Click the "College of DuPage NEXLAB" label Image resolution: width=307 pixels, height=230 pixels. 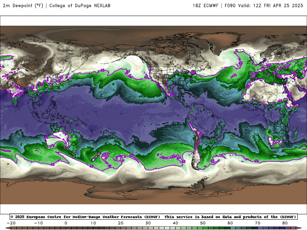pyautogui.click(x=80, y=6)
